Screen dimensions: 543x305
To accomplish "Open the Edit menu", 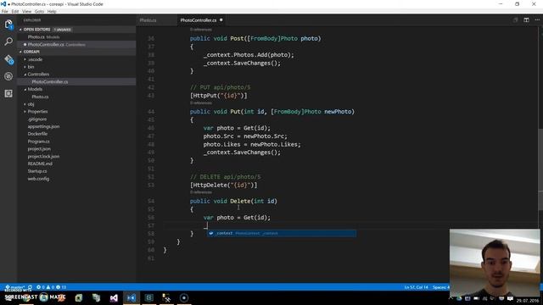I will 15,11.
